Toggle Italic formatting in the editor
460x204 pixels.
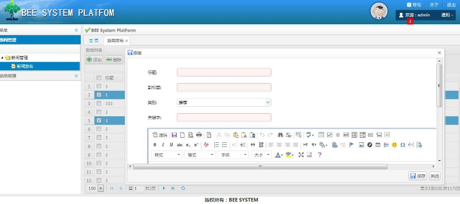click(x=163, y=145)
